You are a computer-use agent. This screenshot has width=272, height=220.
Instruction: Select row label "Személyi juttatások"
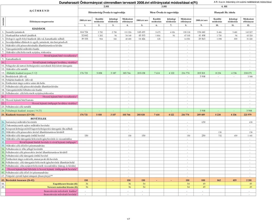pos(15,32)
